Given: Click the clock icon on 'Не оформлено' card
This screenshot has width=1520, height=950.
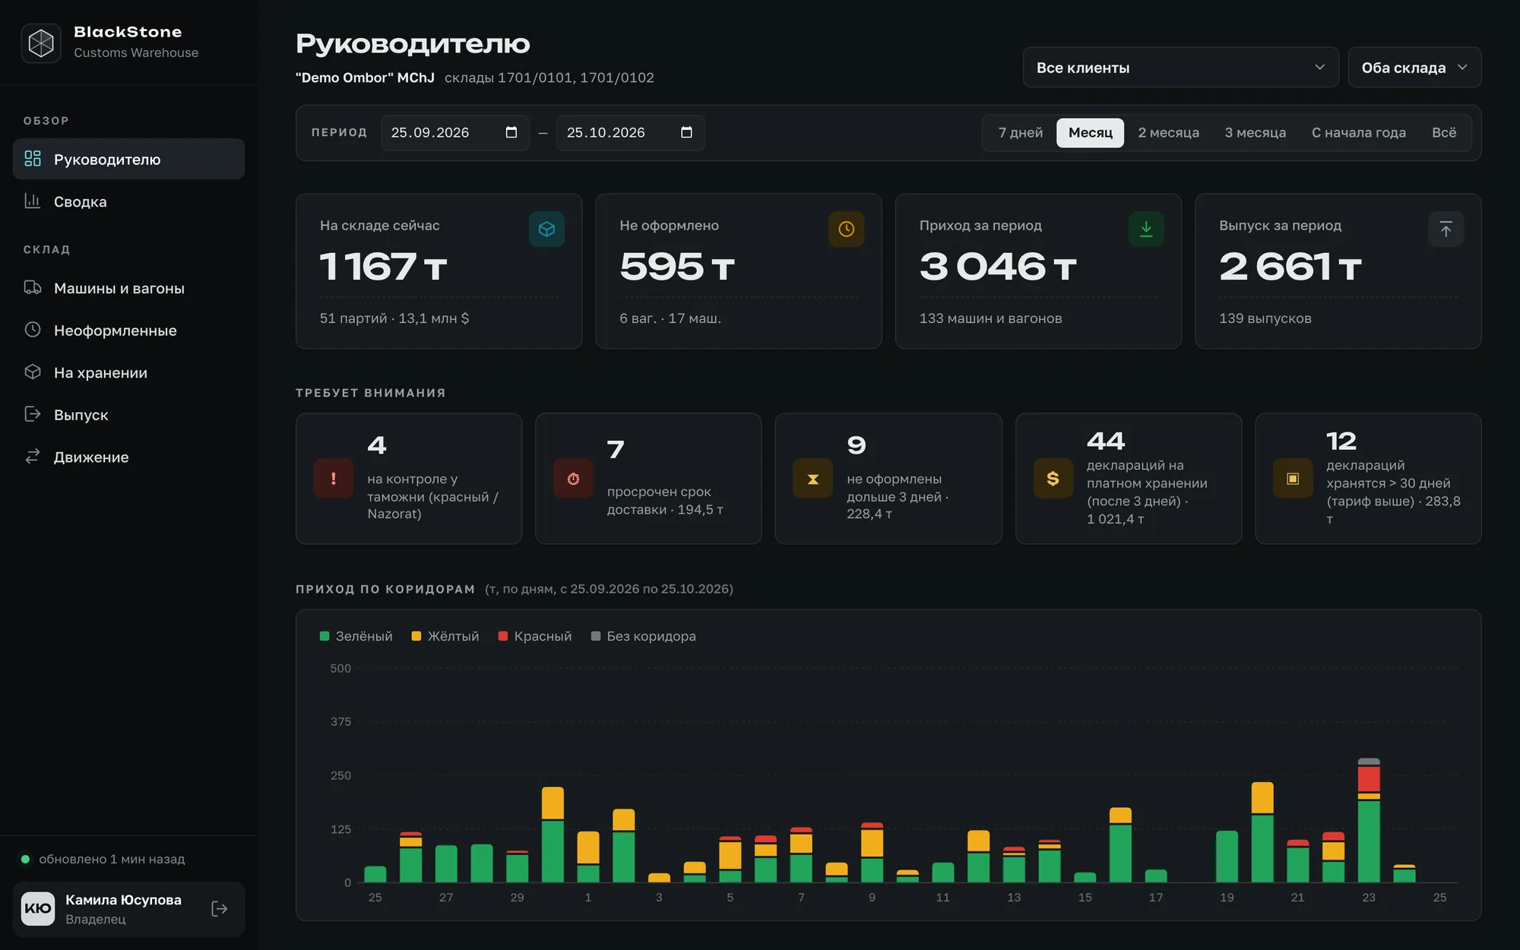Looking at the screenshot, I should tap(846, 229).
